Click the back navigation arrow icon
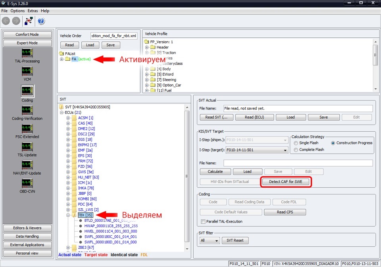Viewport: 381px width, 267px height. click(6, 21)
